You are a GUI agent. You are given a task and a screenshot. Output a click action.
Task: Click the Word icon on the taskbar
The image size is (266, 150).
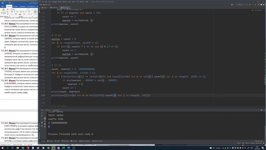[x=69, y=148]
